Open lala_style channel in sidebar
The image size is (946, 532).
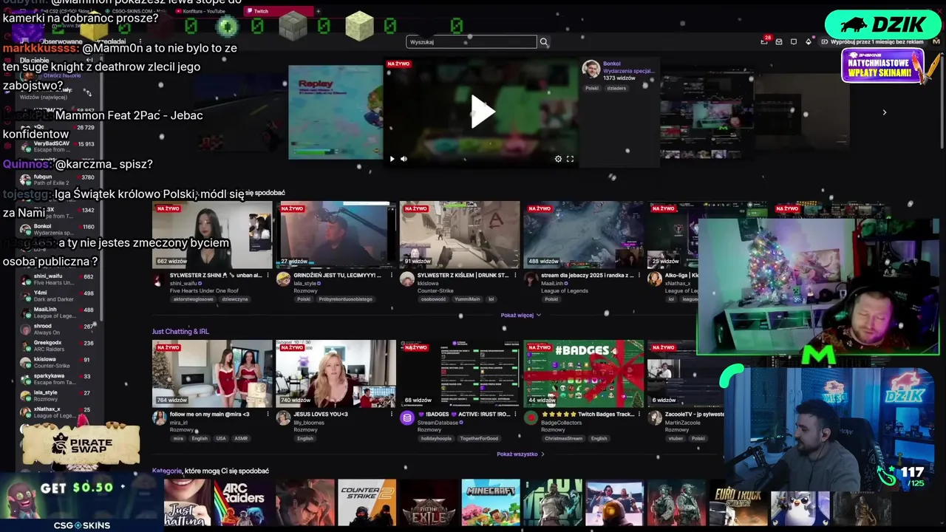point(59,395)
